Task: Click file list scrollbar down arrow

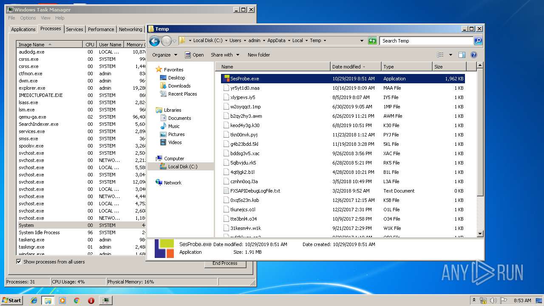Action: [480, 233]
